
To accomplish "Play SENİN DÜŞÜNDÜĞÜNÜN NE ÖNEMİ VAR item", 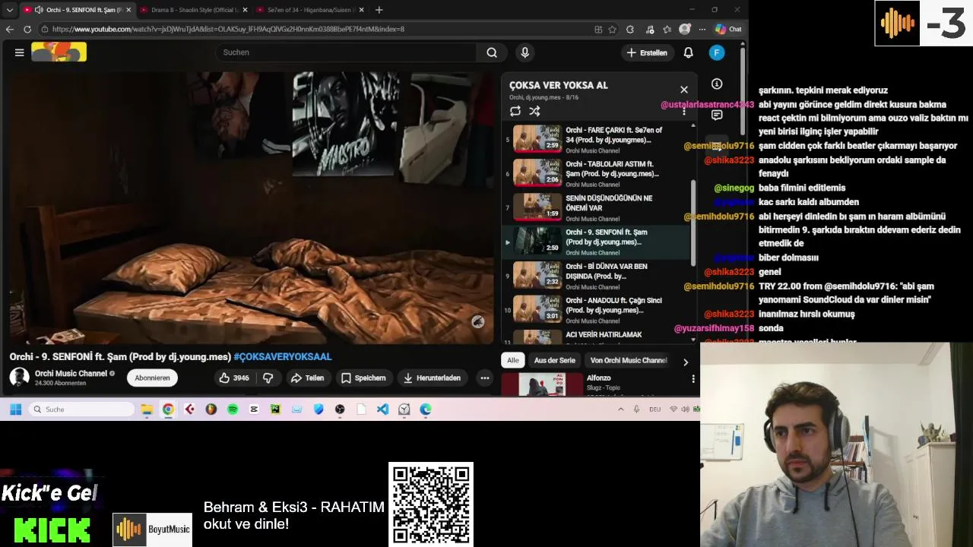I will (597, 207).
